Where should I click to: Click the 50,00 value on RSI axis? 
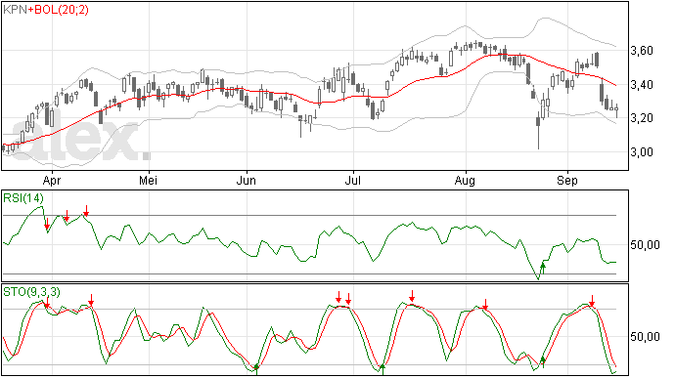(x=645, y=245)
